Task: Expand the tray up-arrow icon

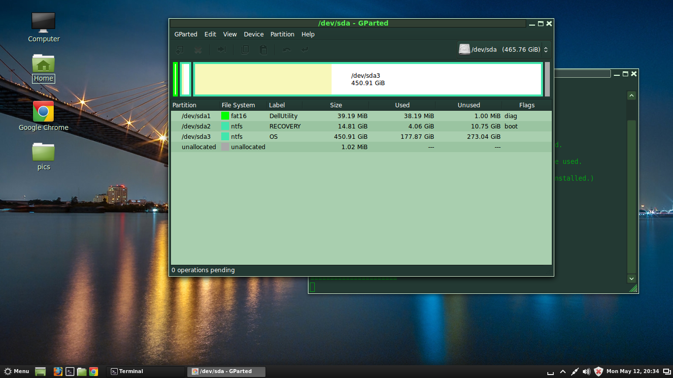Action: (563, 372)
